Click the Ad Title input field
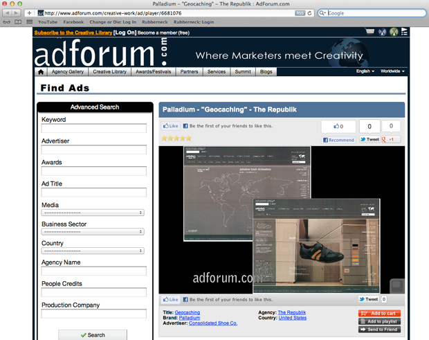The width and height of the screenshot is (429, 340). (x=94, y=193)
